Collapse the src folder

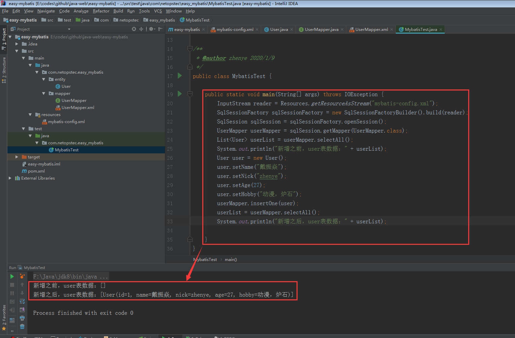pyautogui.click(x=17, y=51)
